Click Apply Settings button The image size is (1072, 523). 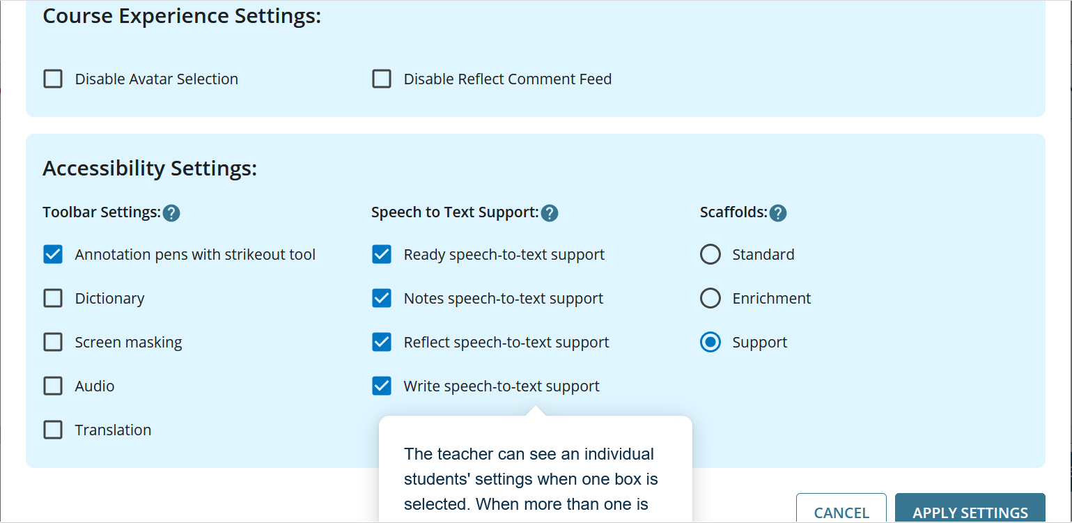[970, 511]
